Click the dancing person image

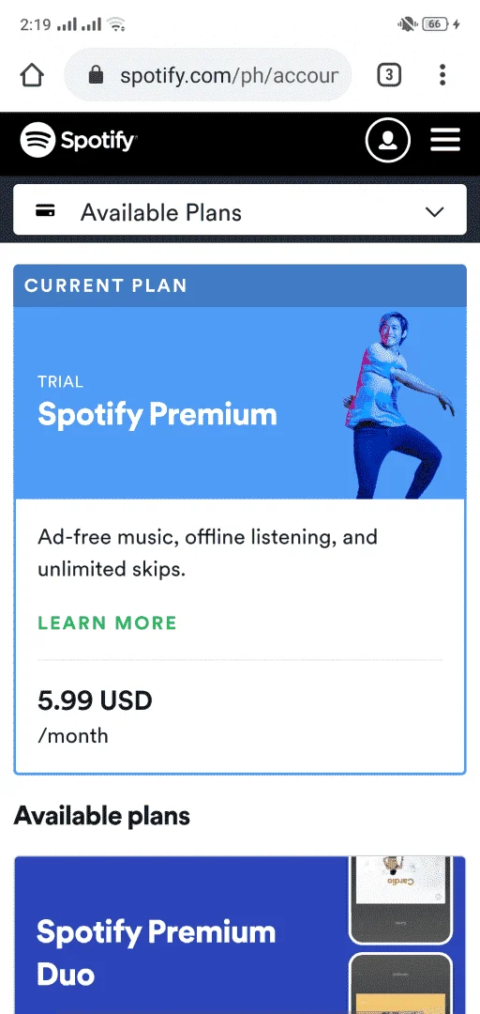tap(398, 406)
